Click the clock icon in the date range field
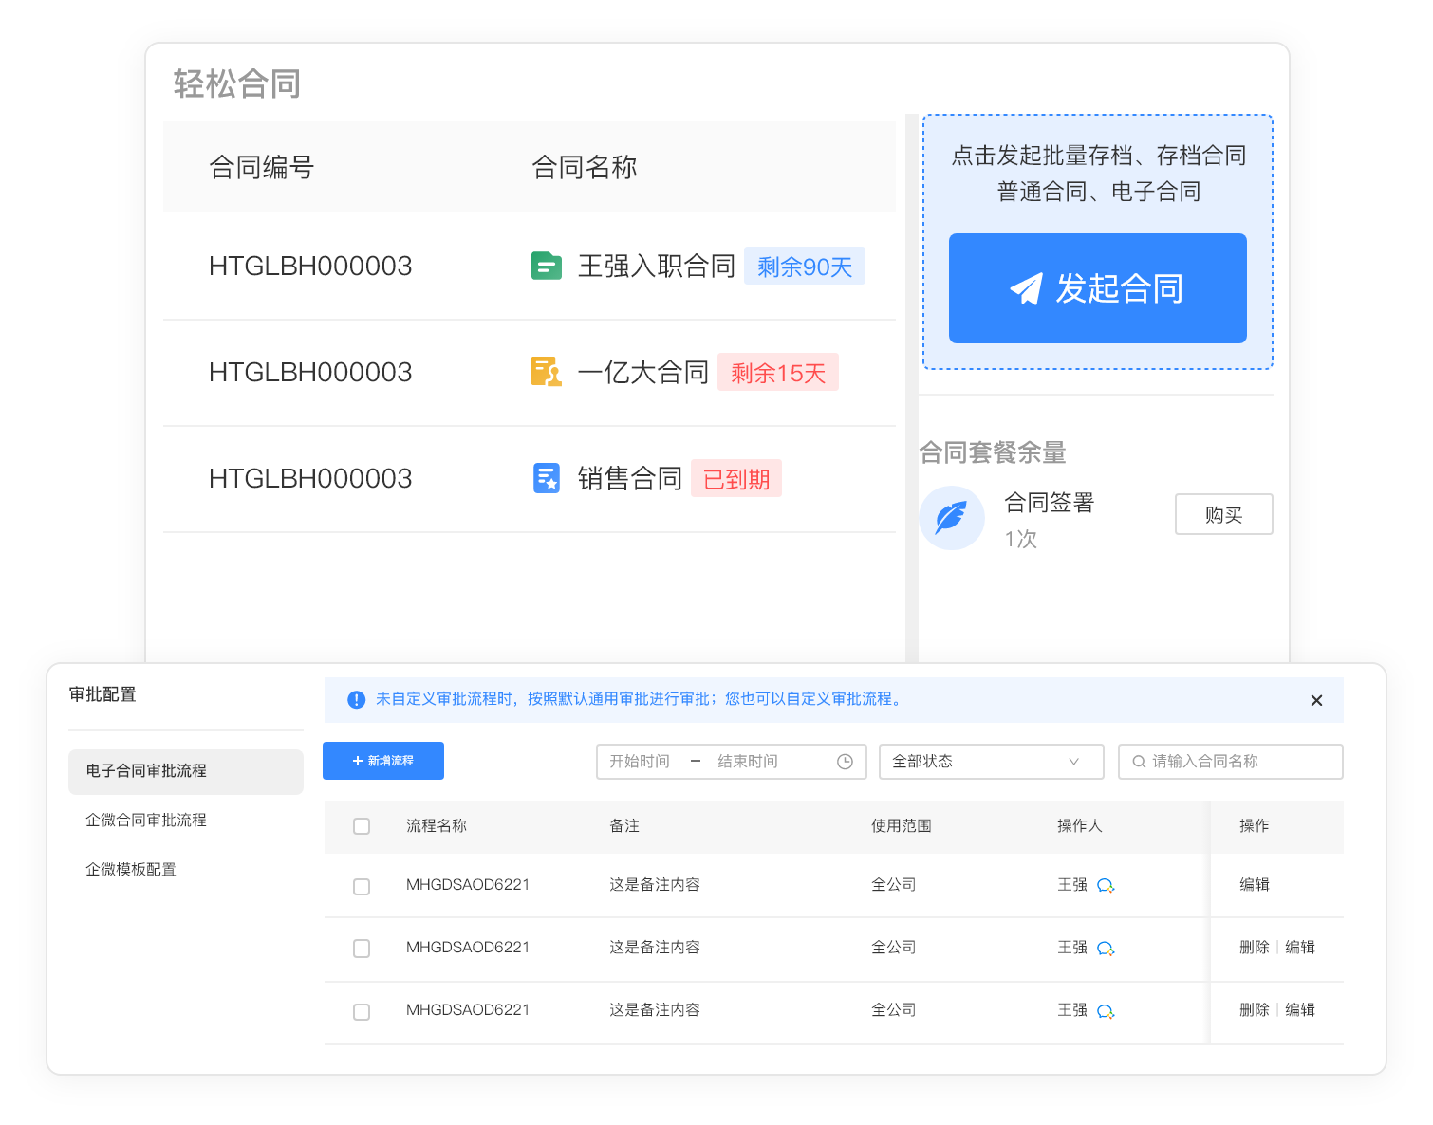 tap(845, 762)
